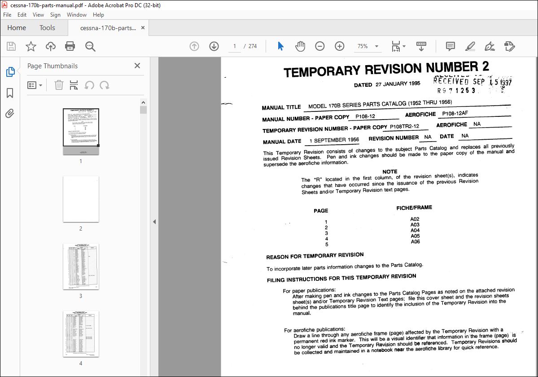
Task: Click the read mode keyboard icon
Action: (x=421, y=46)
